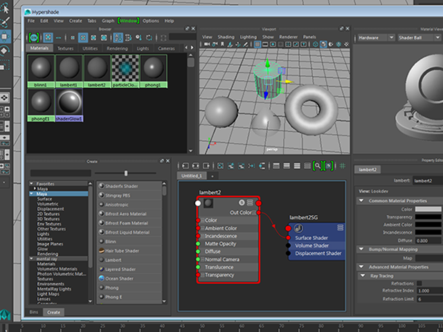Switch to the Textures tab
Viewport: 443px width, 332px height.
65,48
